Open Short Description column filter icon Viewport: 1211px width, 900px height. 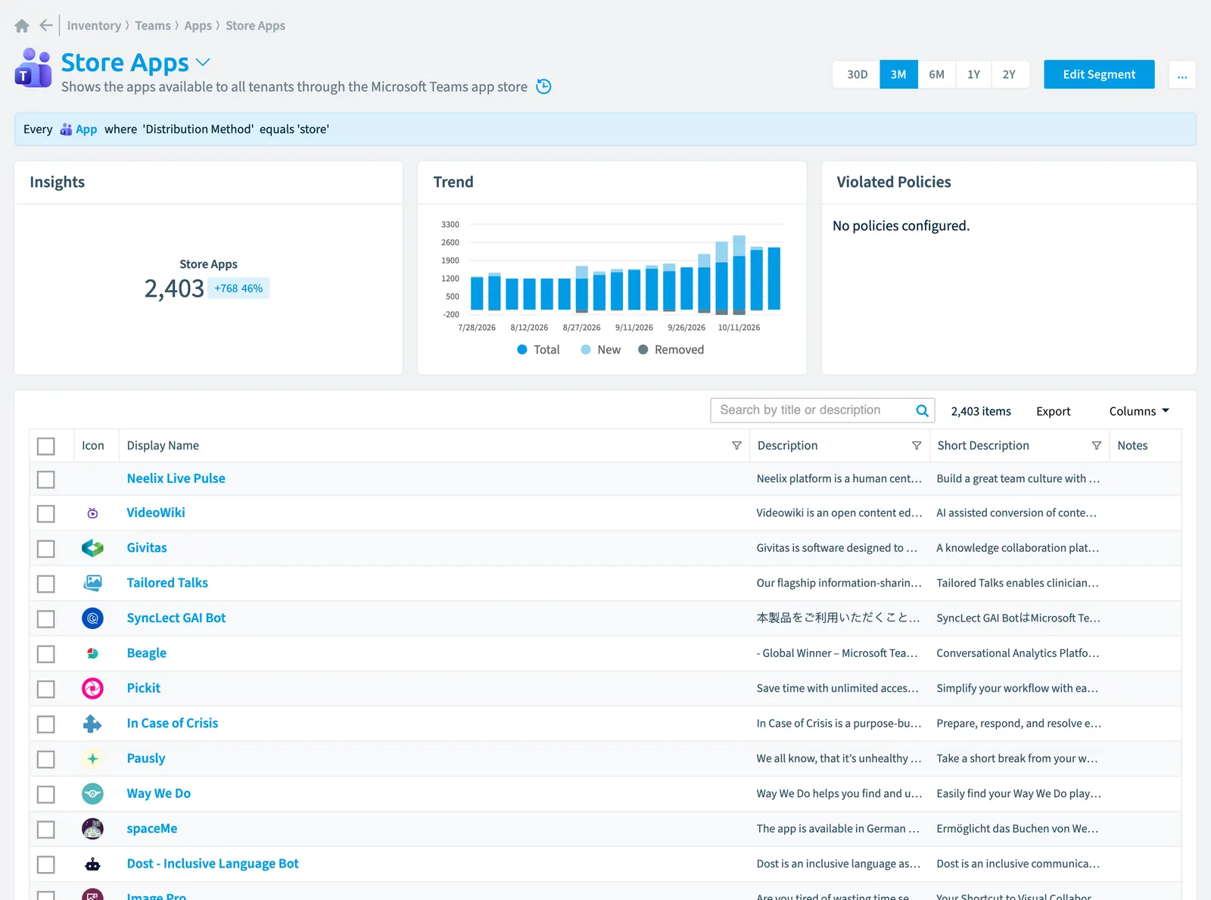[x=1096, y=446]
